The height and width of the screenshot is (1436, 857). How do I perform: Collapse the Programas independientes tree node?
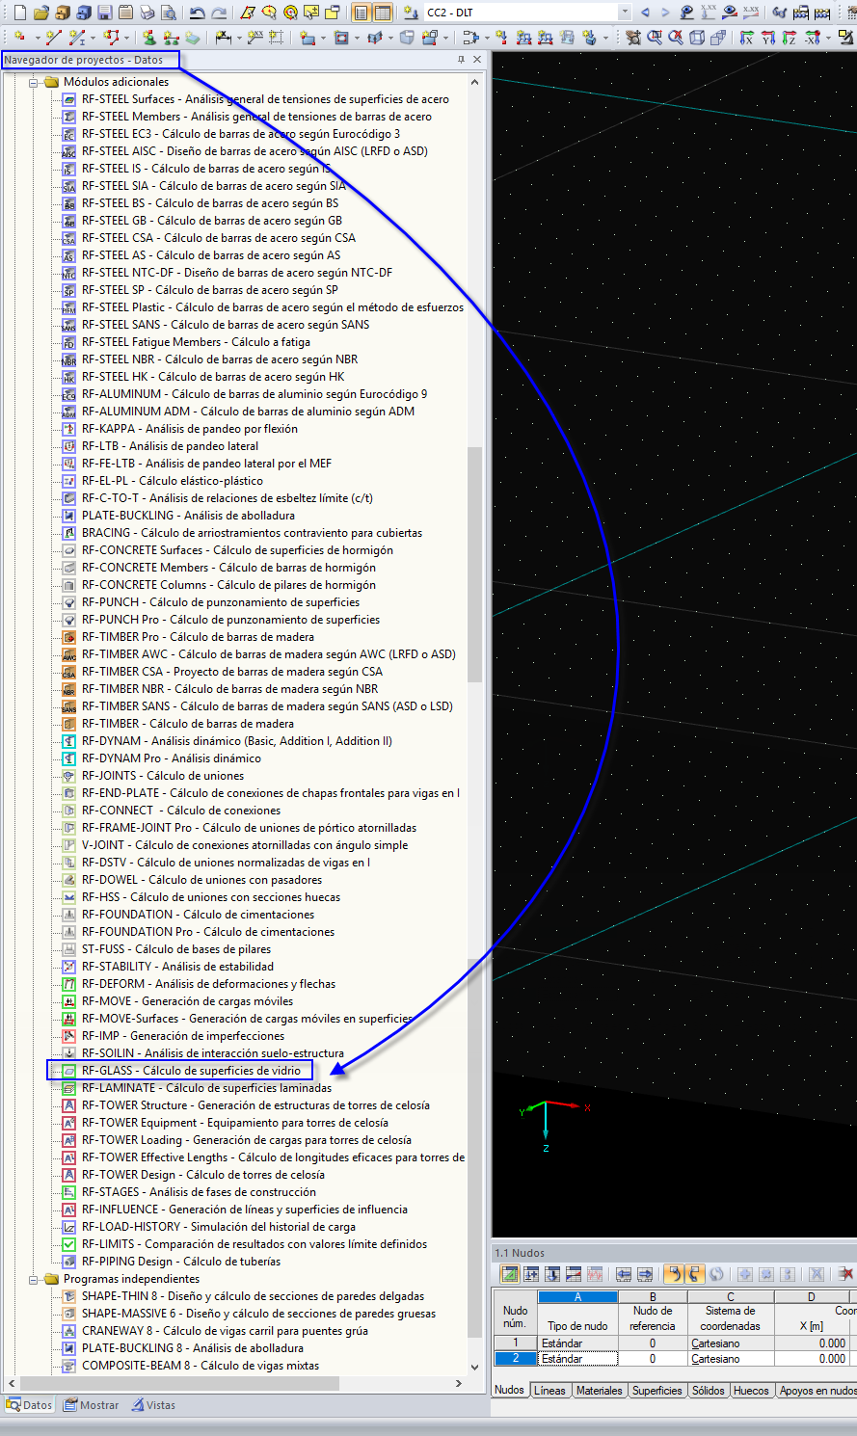pyautogui.click(x=33, y=1279)
